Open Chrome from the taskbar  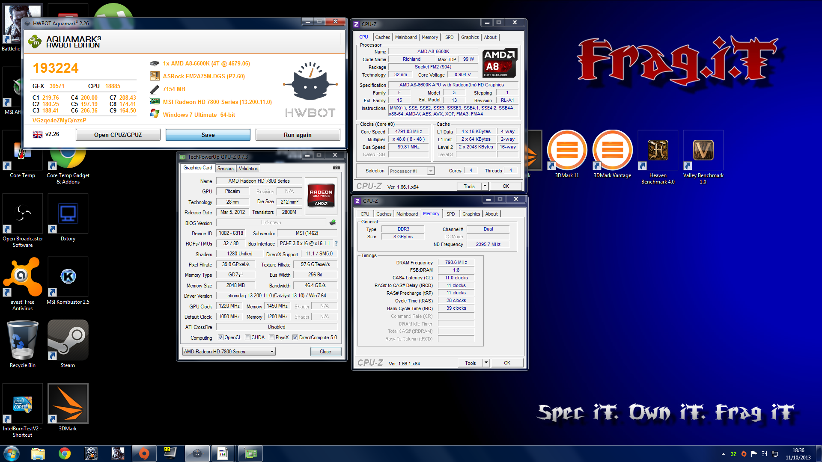coord(65,453)
